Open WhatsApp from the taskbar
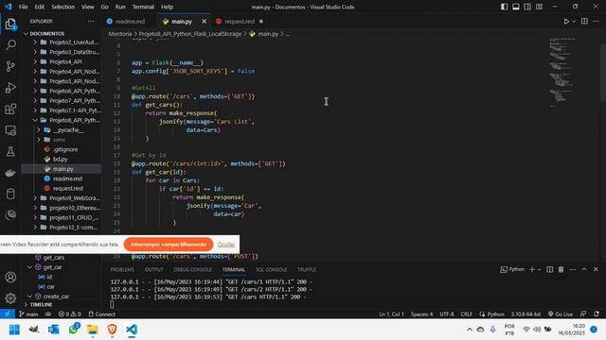 tap(73, 330)
